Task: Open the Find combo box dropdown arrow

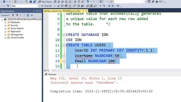Action: [144, 2]
